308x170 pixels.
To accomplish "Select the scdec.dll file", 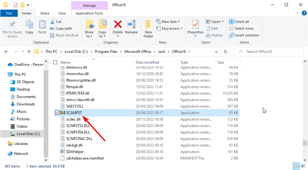I will tap(73, 119).
